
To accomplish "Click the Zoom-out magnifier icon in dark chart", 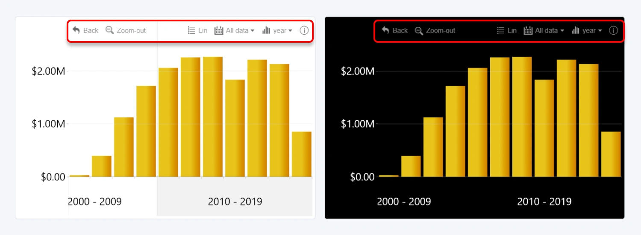I will [419, 30].
